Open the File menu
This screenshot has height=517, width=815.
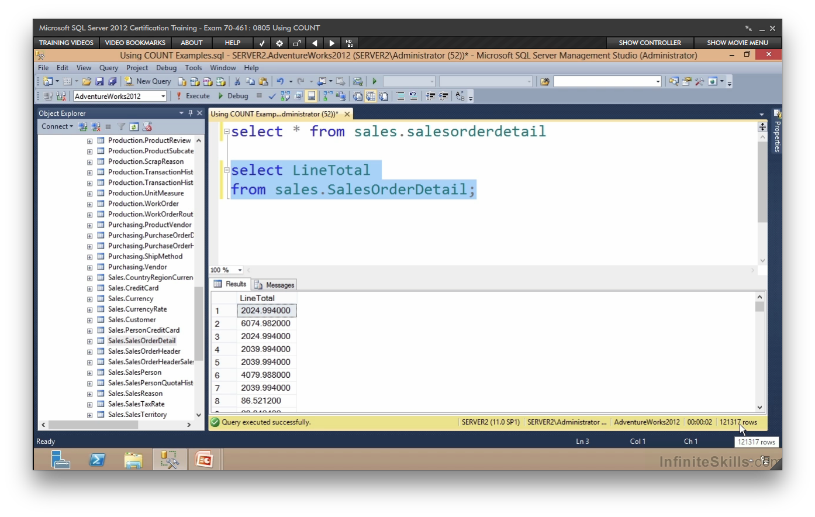tap(43, 68)
